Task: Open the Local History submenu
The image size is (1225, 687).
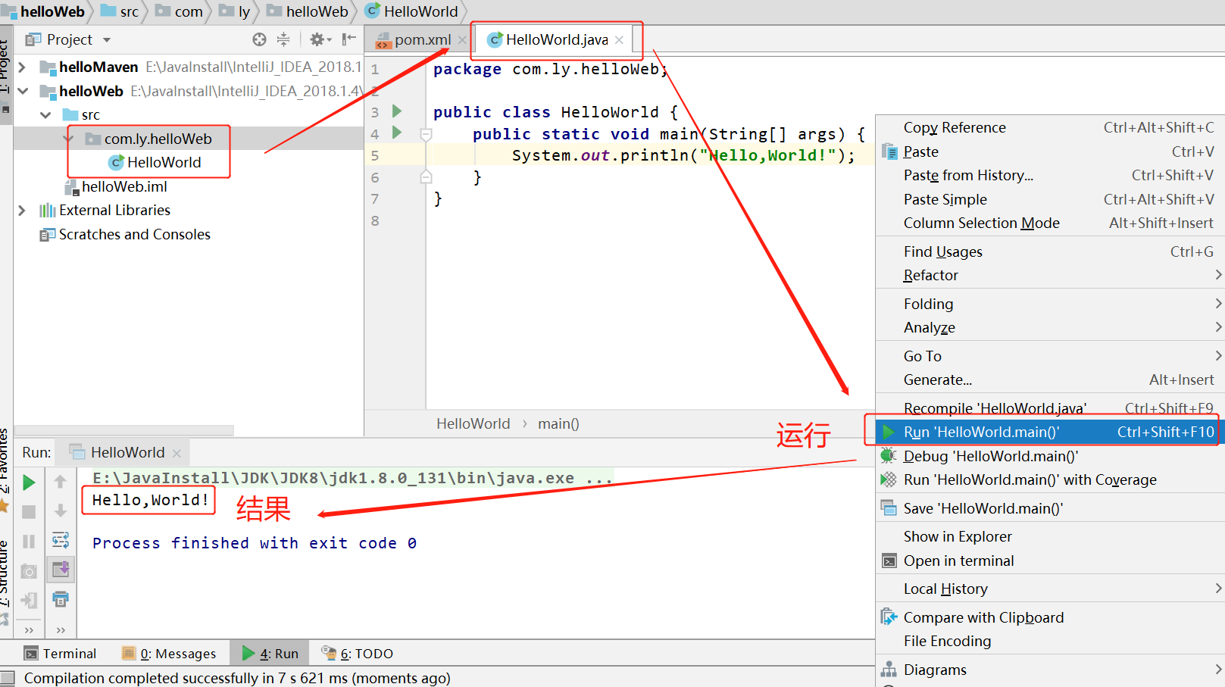Action: pyautogui.click(x=1050, y=589)
